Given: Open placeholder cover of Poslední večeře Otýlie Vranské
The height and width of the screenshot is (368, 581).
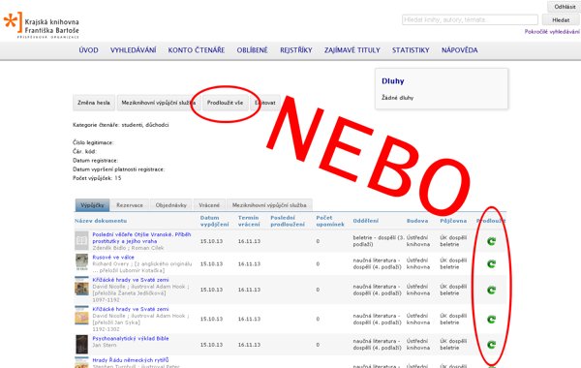Looking at the screenshot, I should click(x=81, y=241).
